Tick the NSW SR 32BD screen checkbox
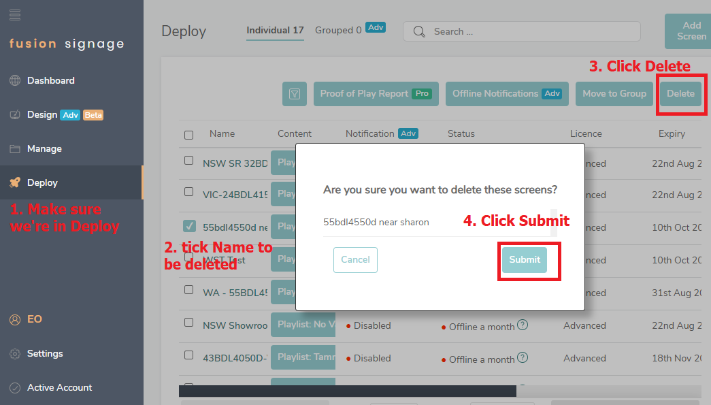Image resolution: width=711 pixels, height=405 pixels. (189, 161)
